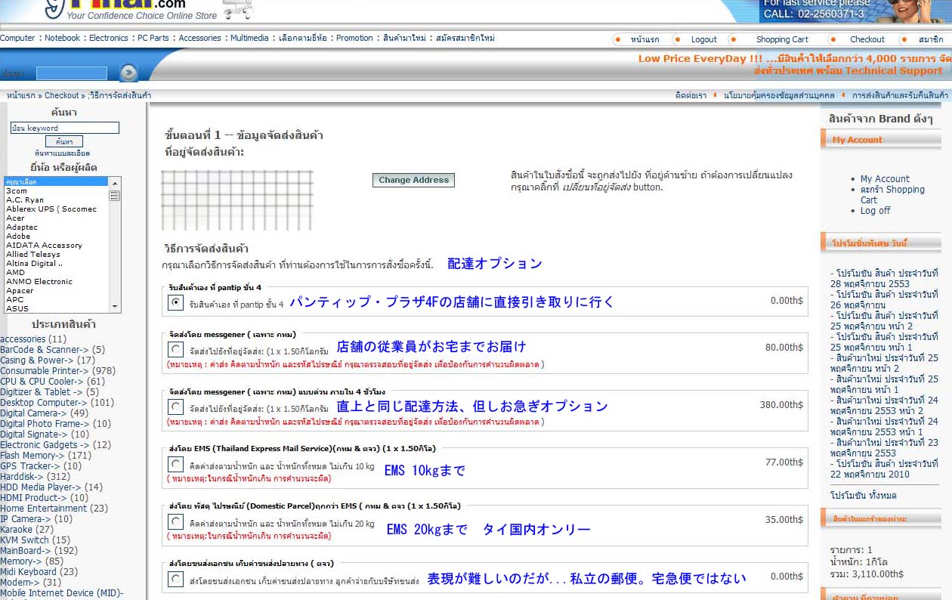Click Log off in right sidebar
The width and height of the screenshot is (952, 600).
pos(875,211)
